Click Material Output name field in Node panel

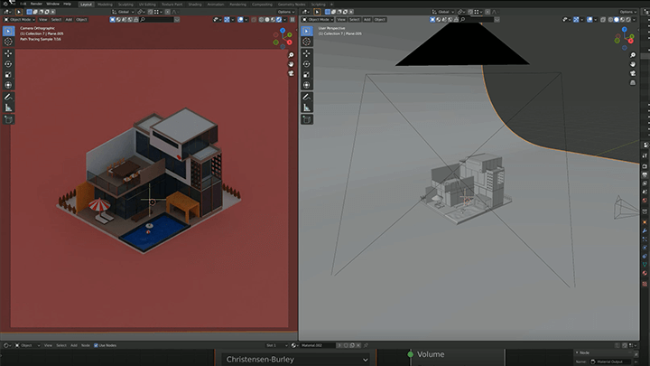point(610,361)
